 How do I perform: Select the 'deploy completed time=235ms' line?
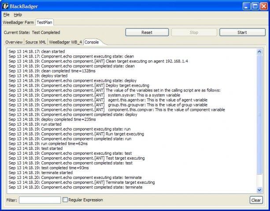point(52,119)
